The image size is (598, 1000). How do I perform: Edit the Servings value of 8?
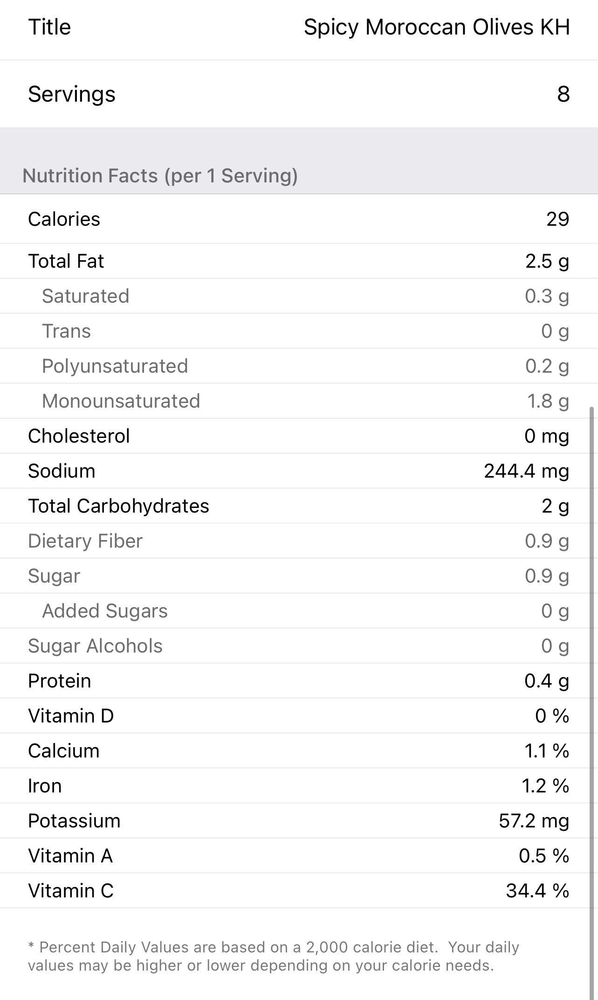[563, 94]
